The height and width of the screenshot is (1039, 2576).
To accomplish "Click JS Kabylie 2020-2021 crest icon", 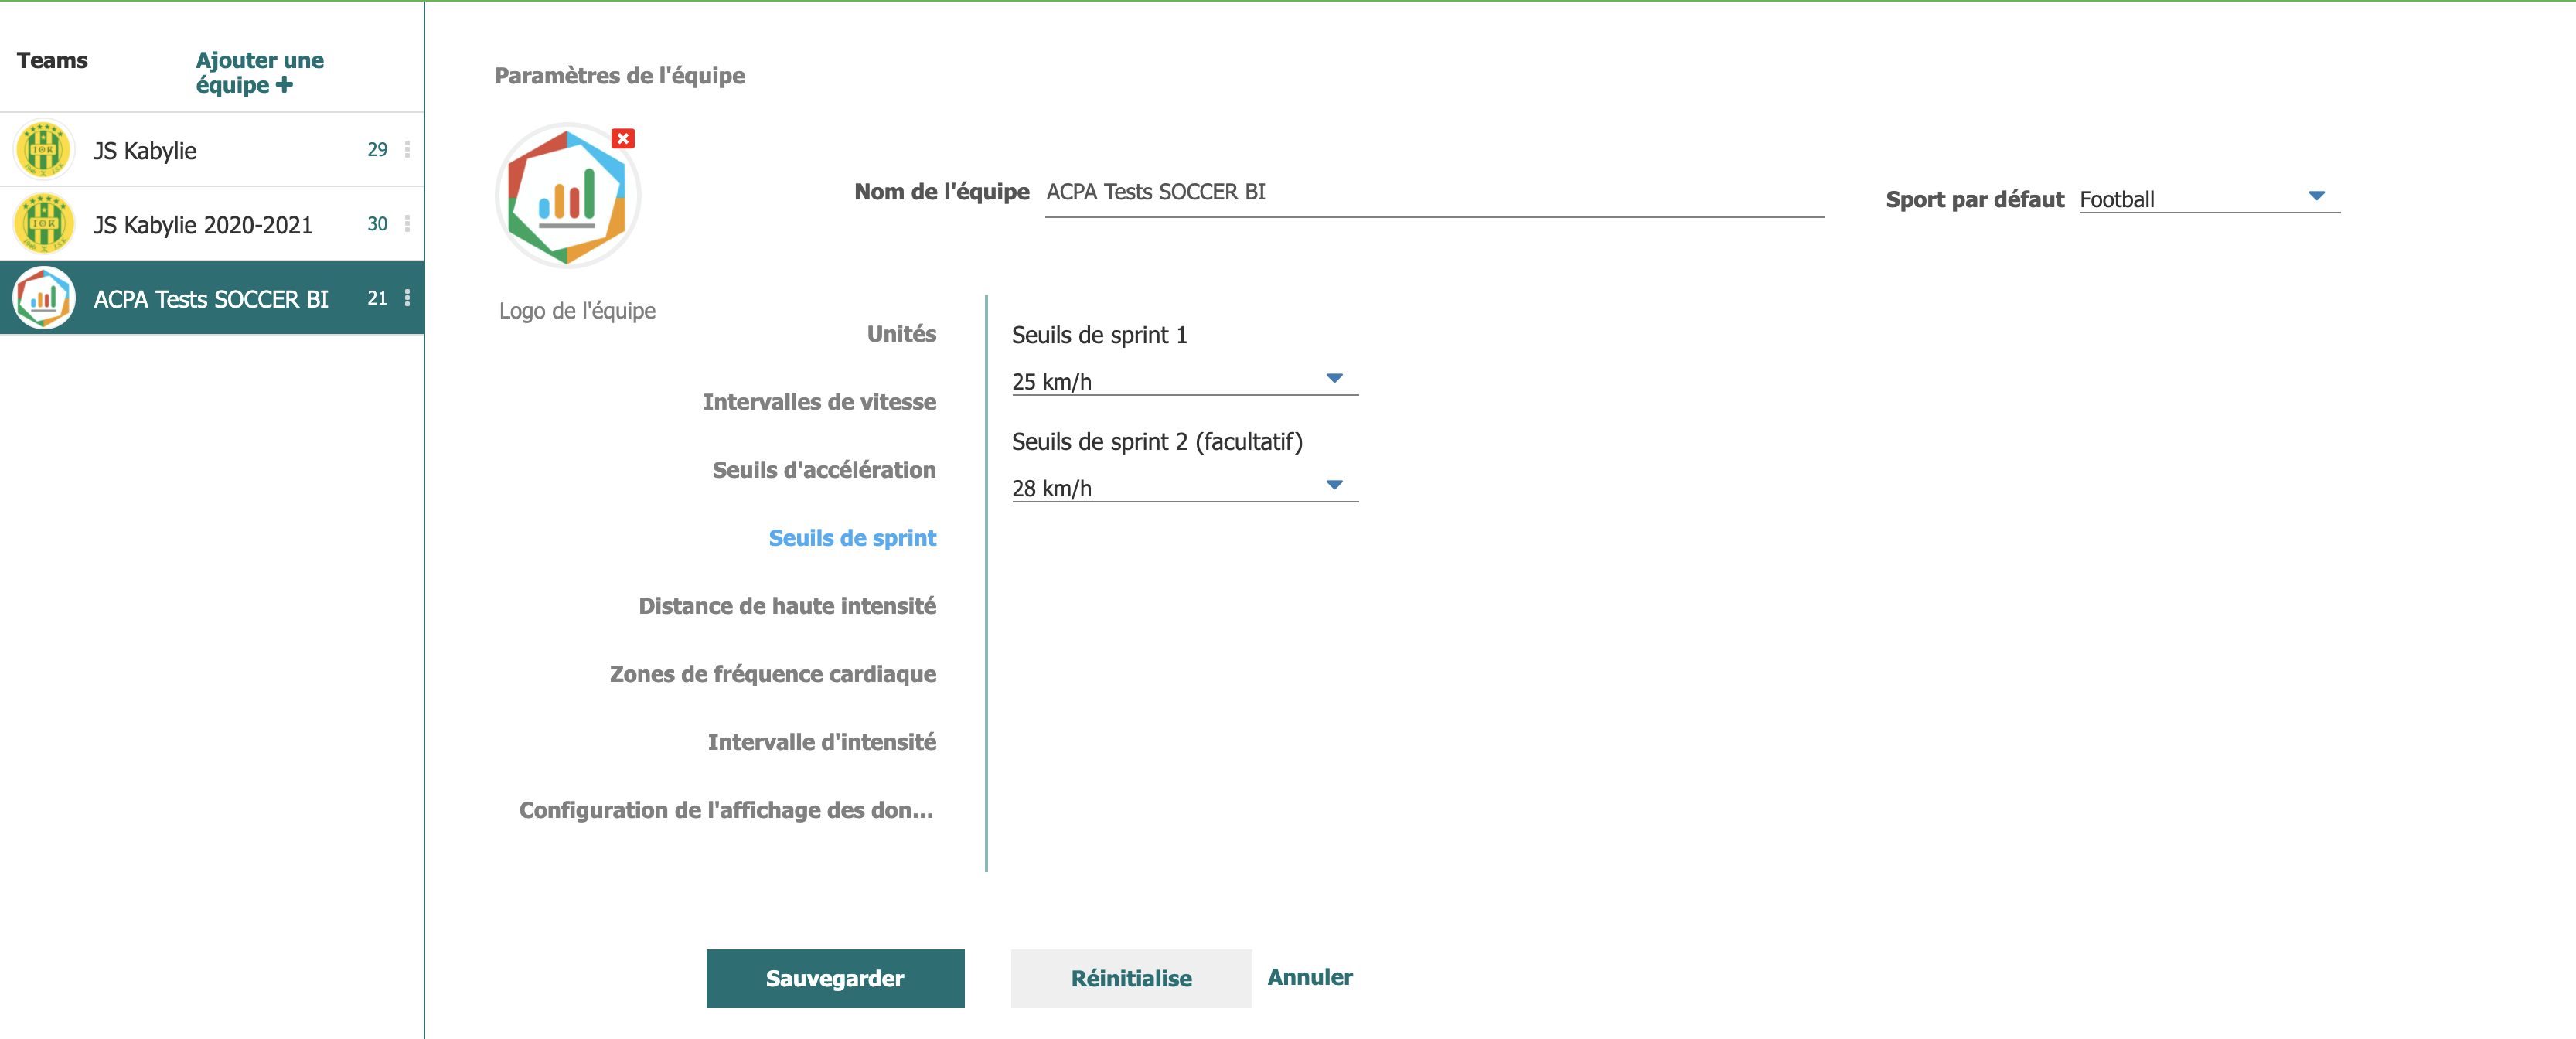I will pyautogui.click(x=43, y=224).
